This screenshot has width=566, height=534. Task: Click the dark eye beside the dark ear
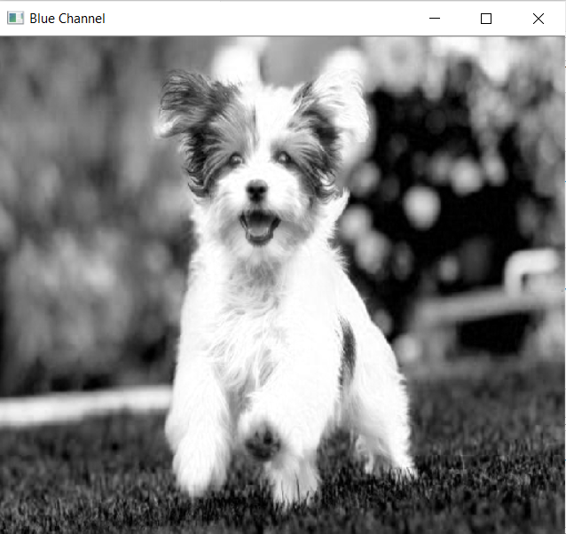(x=235, y=159)
